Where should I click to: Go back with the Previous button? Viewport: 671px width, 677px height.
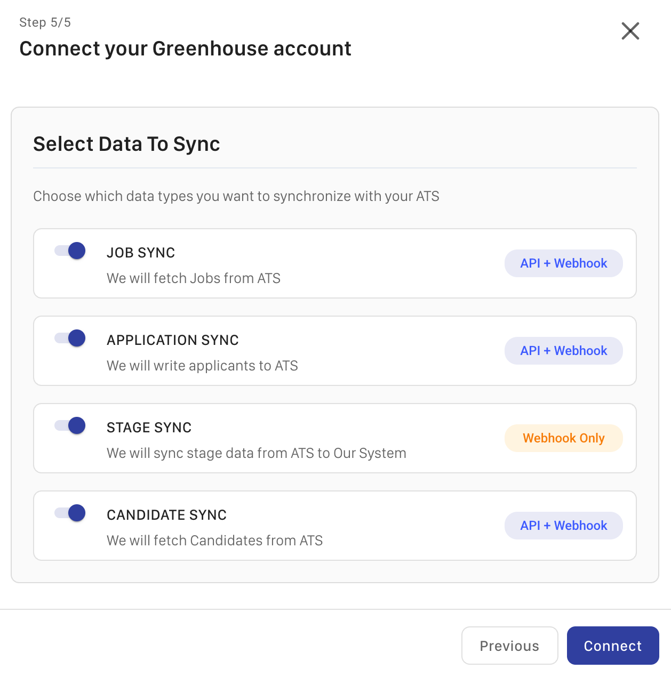point(509,646)
